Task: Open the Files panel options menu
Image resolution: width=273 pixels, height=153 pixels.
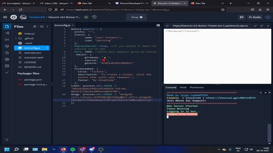Action: coord(47,26)
